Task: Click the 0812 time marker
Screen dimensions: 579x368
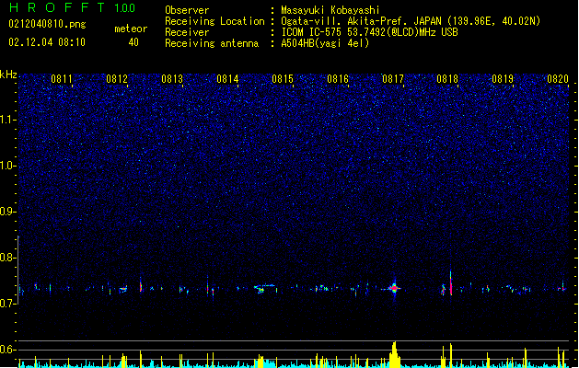Action: 117,79
